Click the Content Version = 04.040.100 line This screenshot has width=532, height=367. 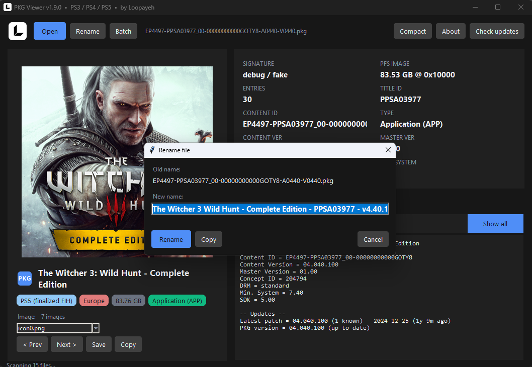click(x=289, y=264)
